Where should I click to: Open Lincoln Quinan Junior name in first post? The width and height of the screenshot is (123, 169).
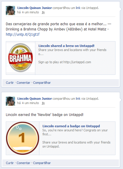click(x=34, y=8)
